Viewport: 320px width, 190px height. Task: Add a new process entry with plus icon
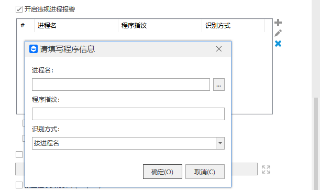coord(278,23)
